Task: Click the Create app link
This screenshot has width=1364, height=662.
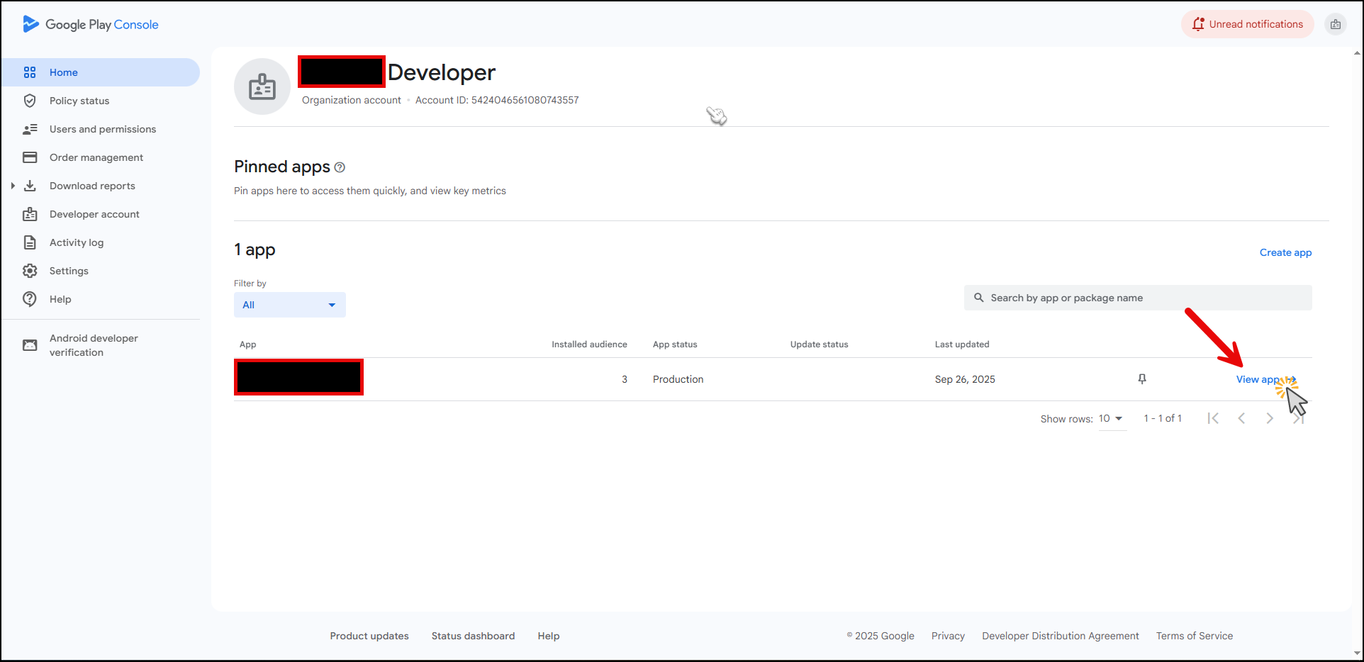Action: click(x=1285, y=252)
